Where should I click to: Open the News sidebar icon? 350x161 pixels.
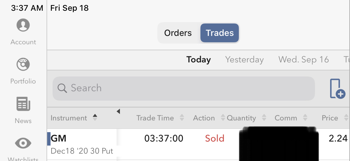[23, 104]
